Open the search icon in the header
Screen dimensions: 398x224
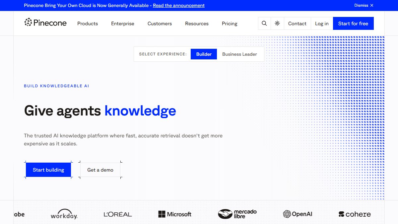tap(264, 24)
